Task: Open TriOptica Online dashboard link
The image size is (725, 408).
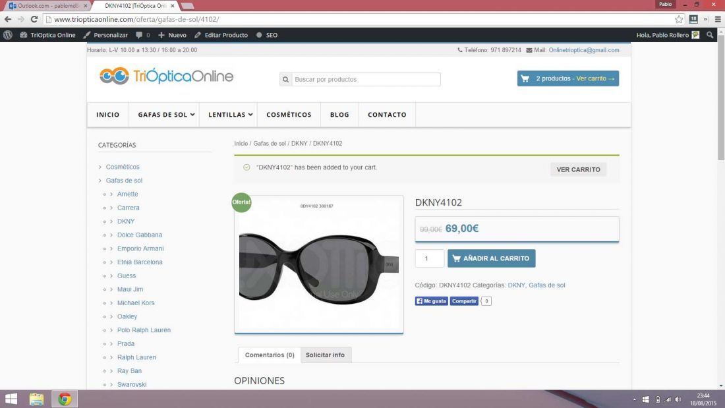Action: click(x=47, y=35)
